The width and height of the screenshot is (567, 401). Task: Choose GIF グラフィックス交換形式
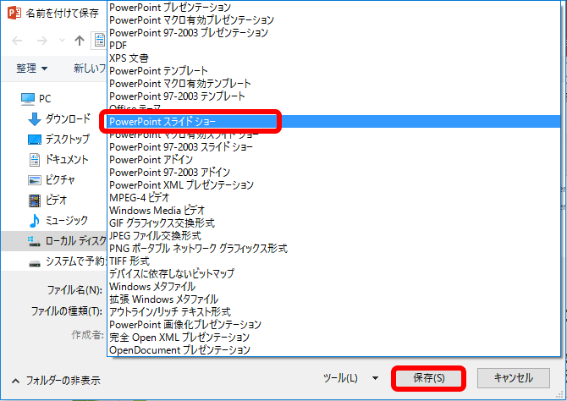333,222
